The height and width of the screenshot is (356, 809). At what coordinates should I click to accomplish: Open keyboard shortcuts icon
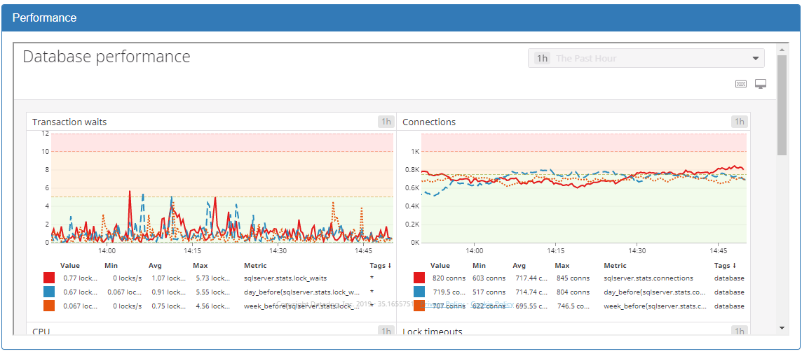click(741, 84)
